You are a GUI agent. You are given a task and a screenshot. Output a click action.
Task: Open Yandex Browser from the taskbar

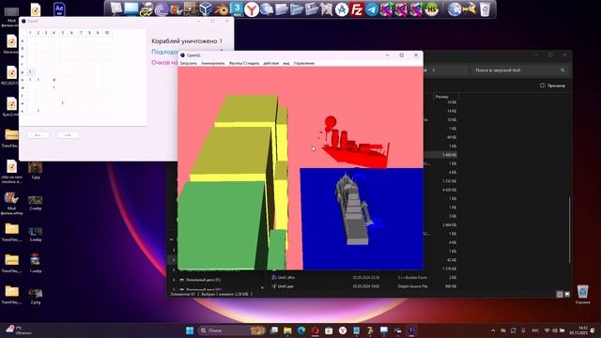click(343, 330)
